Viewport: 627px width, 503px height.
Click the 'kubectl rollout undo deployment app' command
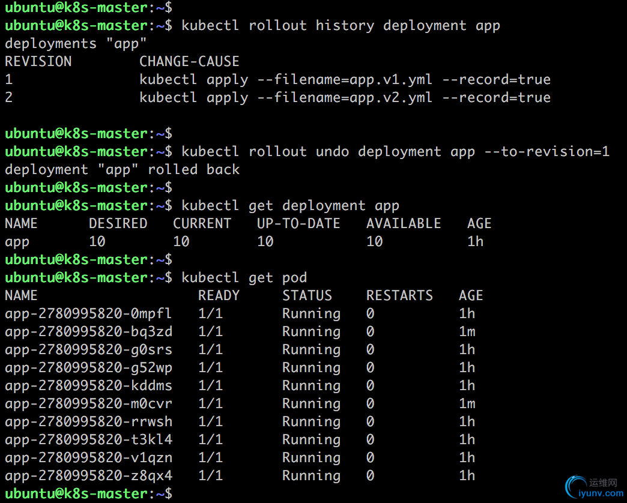click(x=328, y=152)
